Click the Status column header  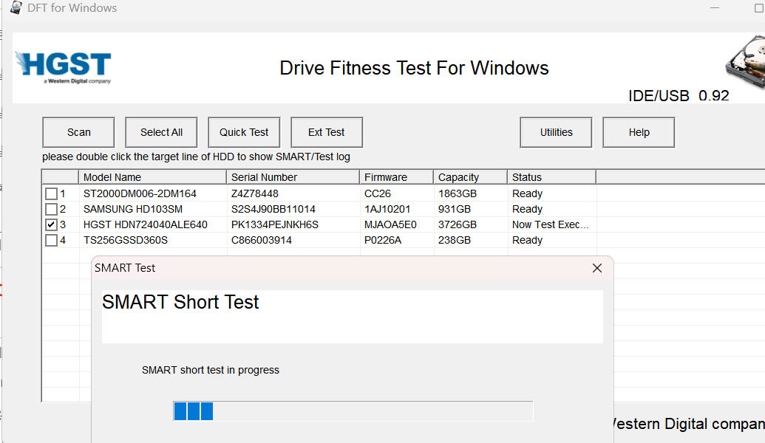[x=552, y=177]
